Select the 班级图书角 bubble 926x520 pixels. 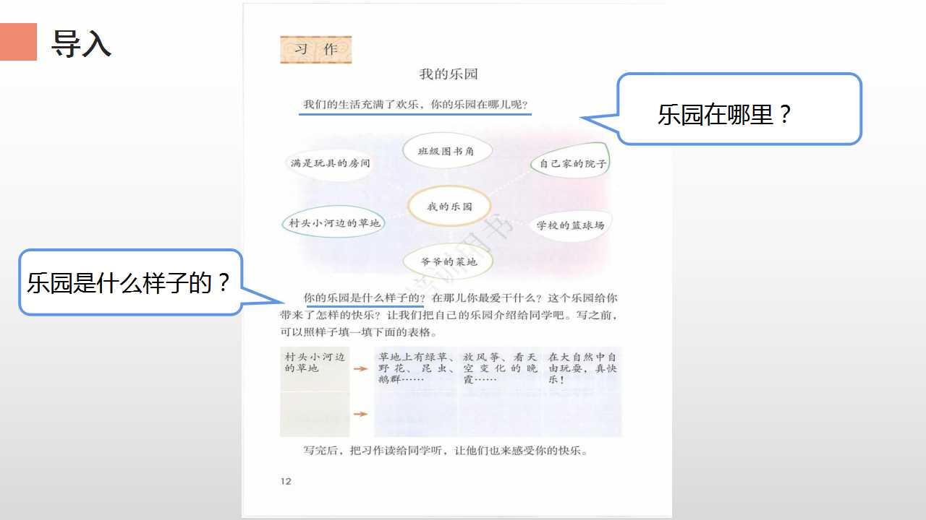(447, 152)
